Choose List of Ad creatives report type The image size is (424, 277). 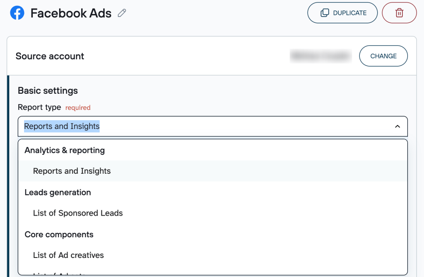[68, 255]
